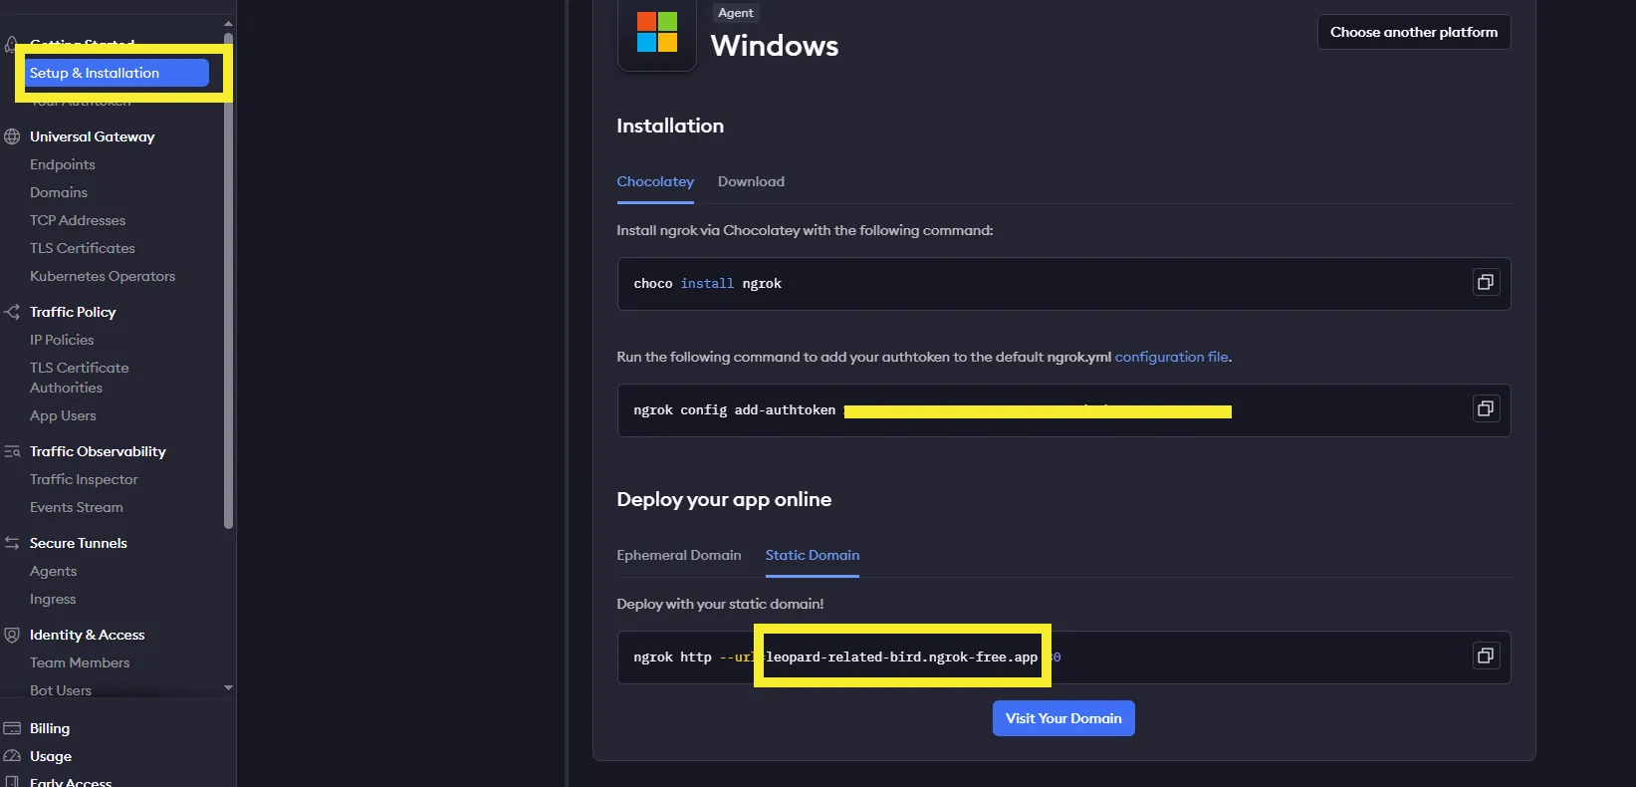Open Setup & Installation in sidebar
This screenshot has width=1636, height=787.
116,73
